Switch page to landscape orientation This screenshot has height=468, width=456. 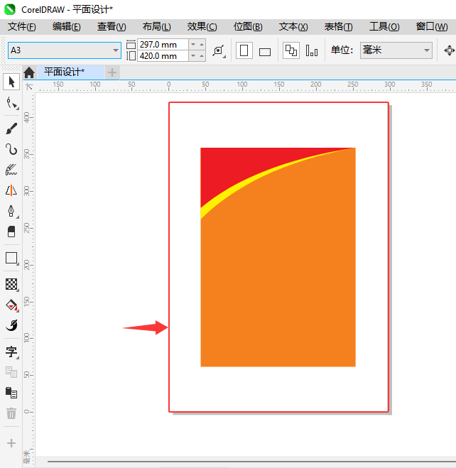click(265, 52)
